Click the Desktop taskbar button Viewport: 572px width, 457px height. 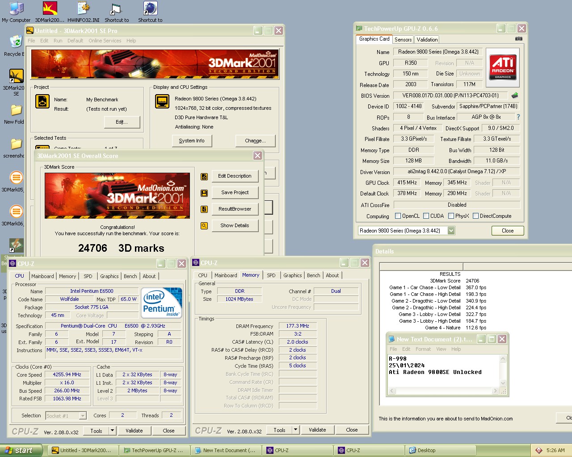tap(441, 450)
